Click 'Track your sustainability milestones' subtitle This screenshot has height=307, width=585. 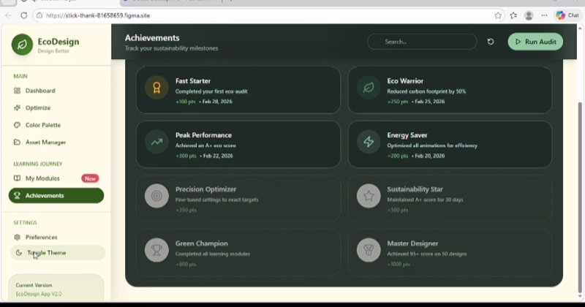pos(171,48)
